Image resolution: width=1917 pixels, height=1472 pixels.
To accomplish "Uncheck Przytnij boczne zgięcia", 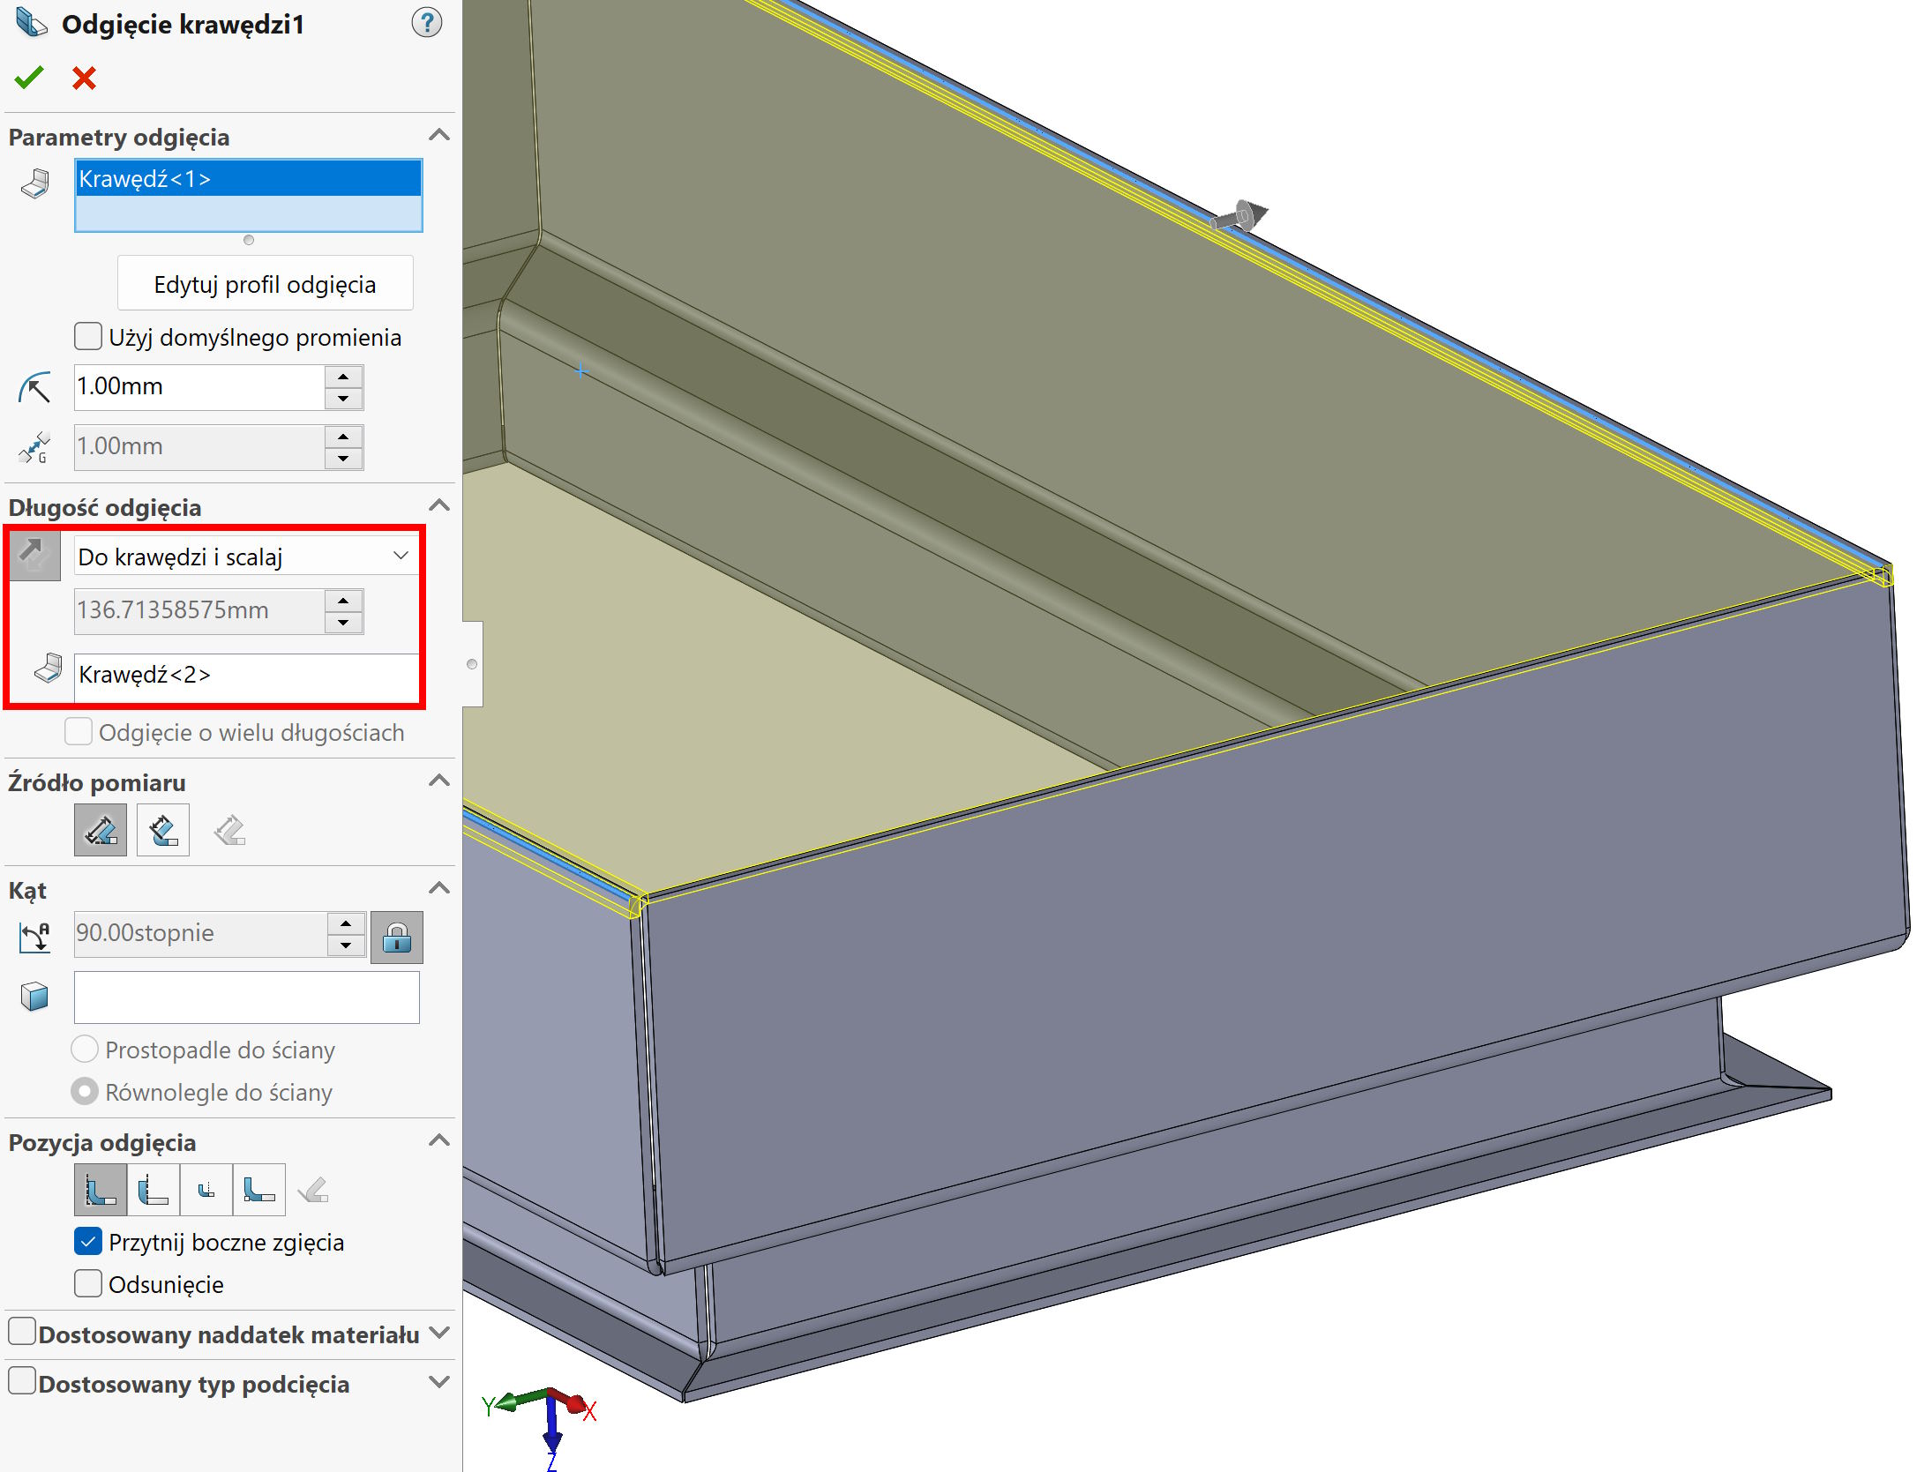I will pos(88,1242).
